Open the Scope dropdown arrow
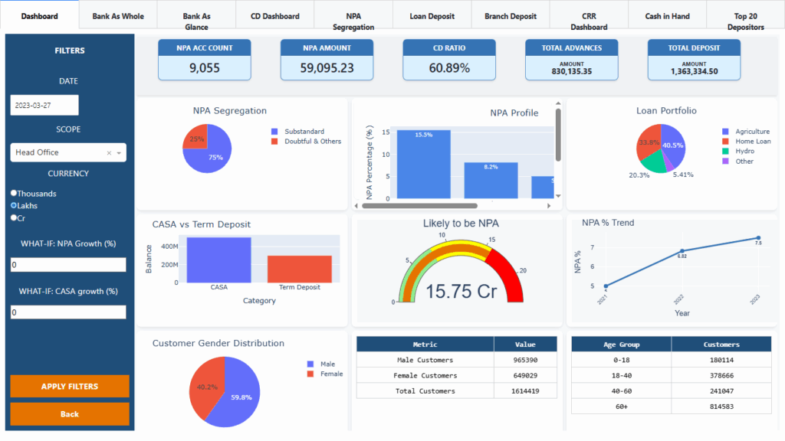Screen dimensions: 785x441 [x=119, y=152]
